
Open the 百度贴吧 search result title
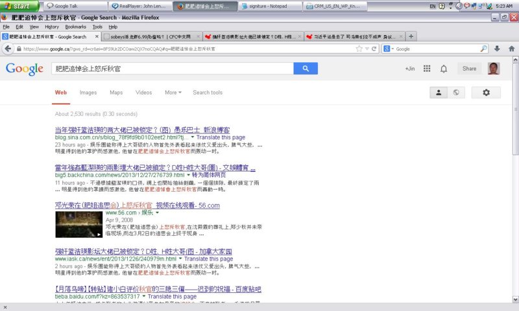[x=158, y=289]
